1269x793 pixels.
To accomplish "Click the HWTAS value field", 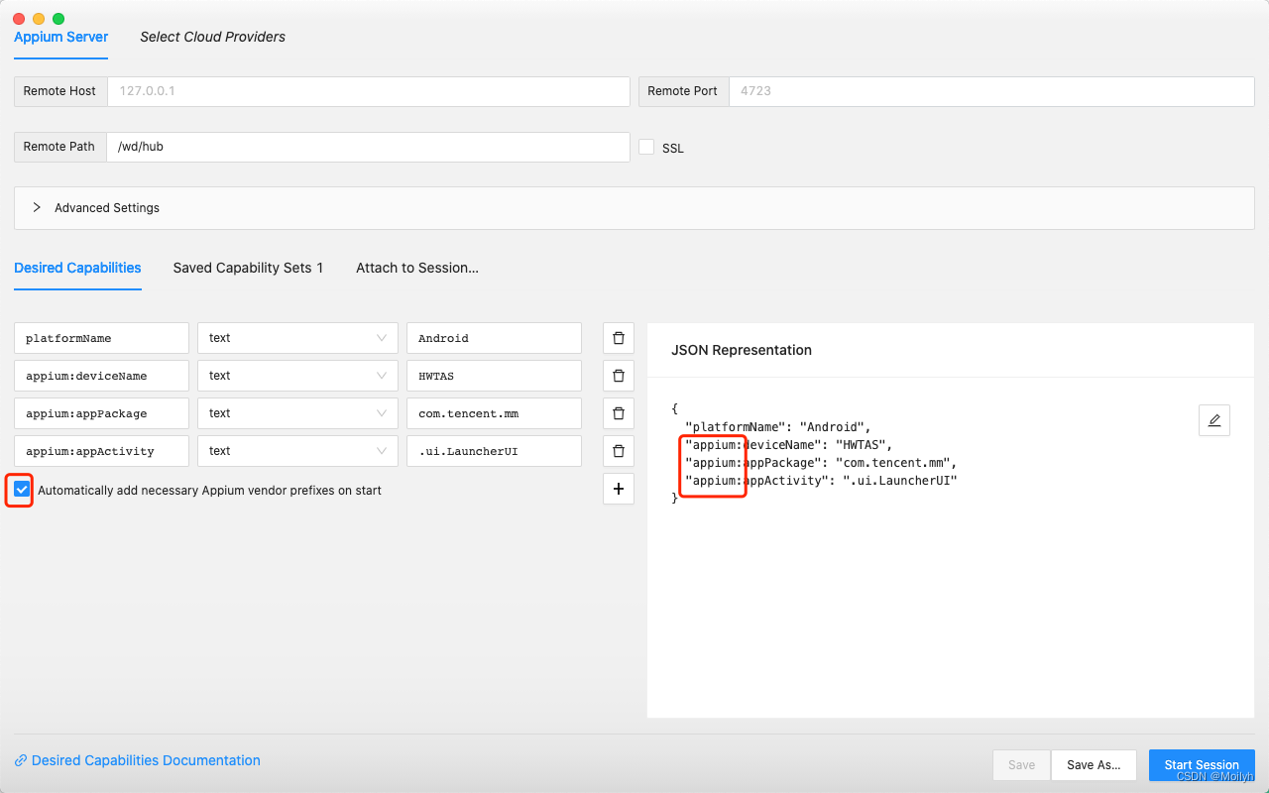I will tap(494, 376).
